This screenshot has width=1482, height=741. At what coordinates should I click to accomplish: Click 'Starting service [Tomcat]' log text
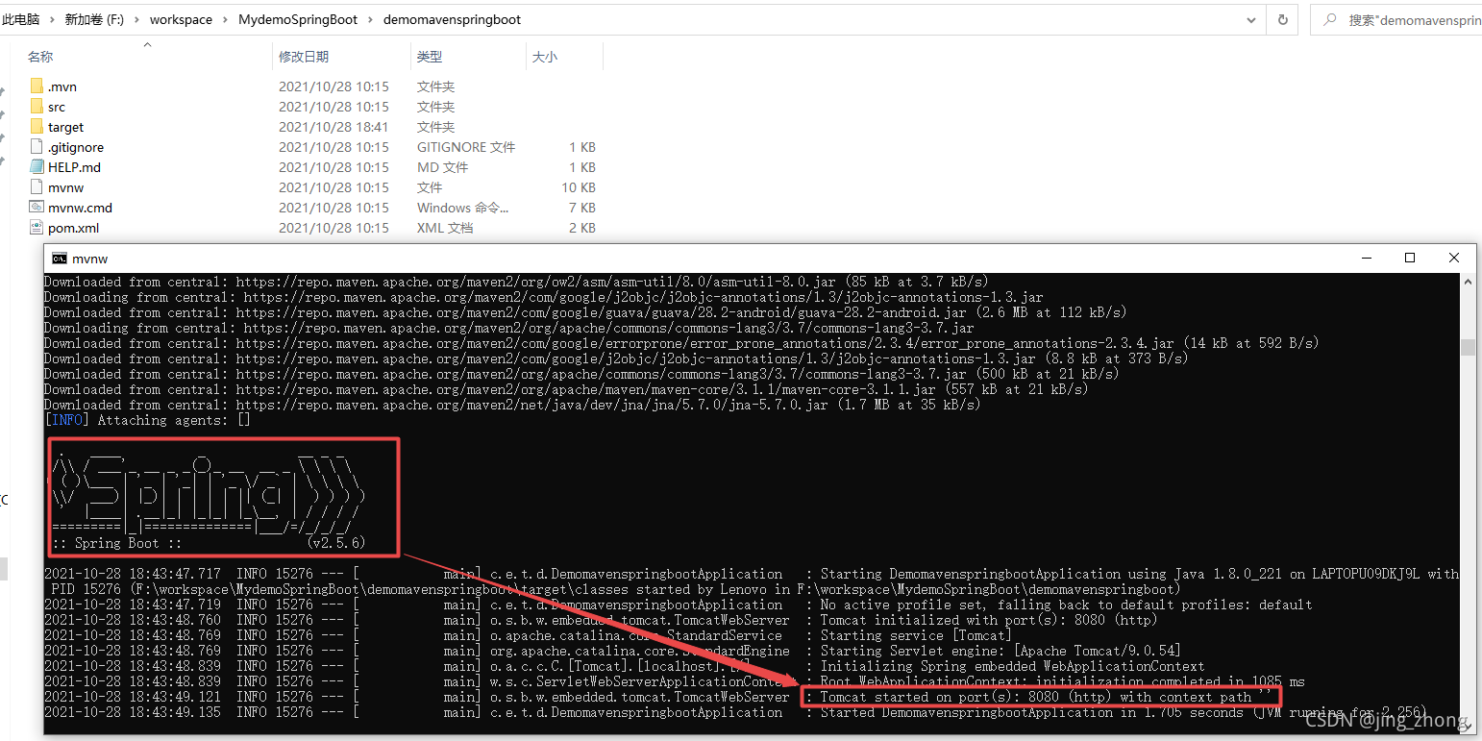(x=916, y=635)
